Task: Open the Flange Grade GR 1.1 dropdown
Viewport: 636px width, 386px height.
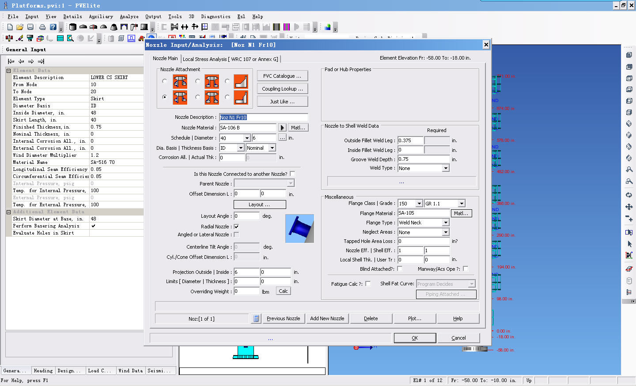Action: coord(462,204)
